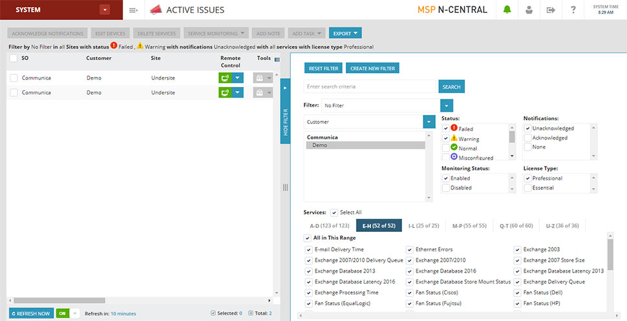Click the Status list scrollbar thumb
The width and height of the screenshot is (627, 321).
tap(512, 137)
